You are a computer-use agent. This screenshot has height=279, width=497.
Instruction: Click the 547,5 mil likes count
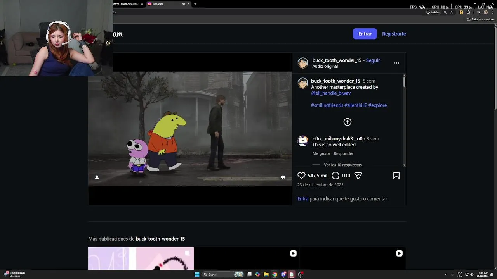[318, 176]
